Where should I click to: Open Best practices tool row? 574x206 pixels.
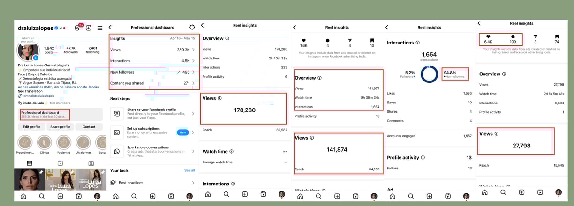(153, 183)
